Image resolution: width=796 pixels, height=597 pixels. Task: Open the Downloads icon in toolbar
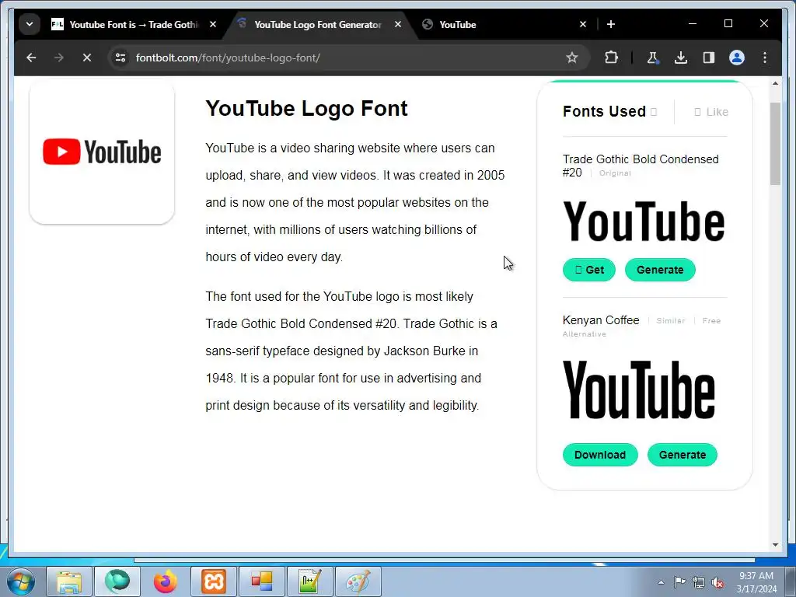click(x=681, y=58)
